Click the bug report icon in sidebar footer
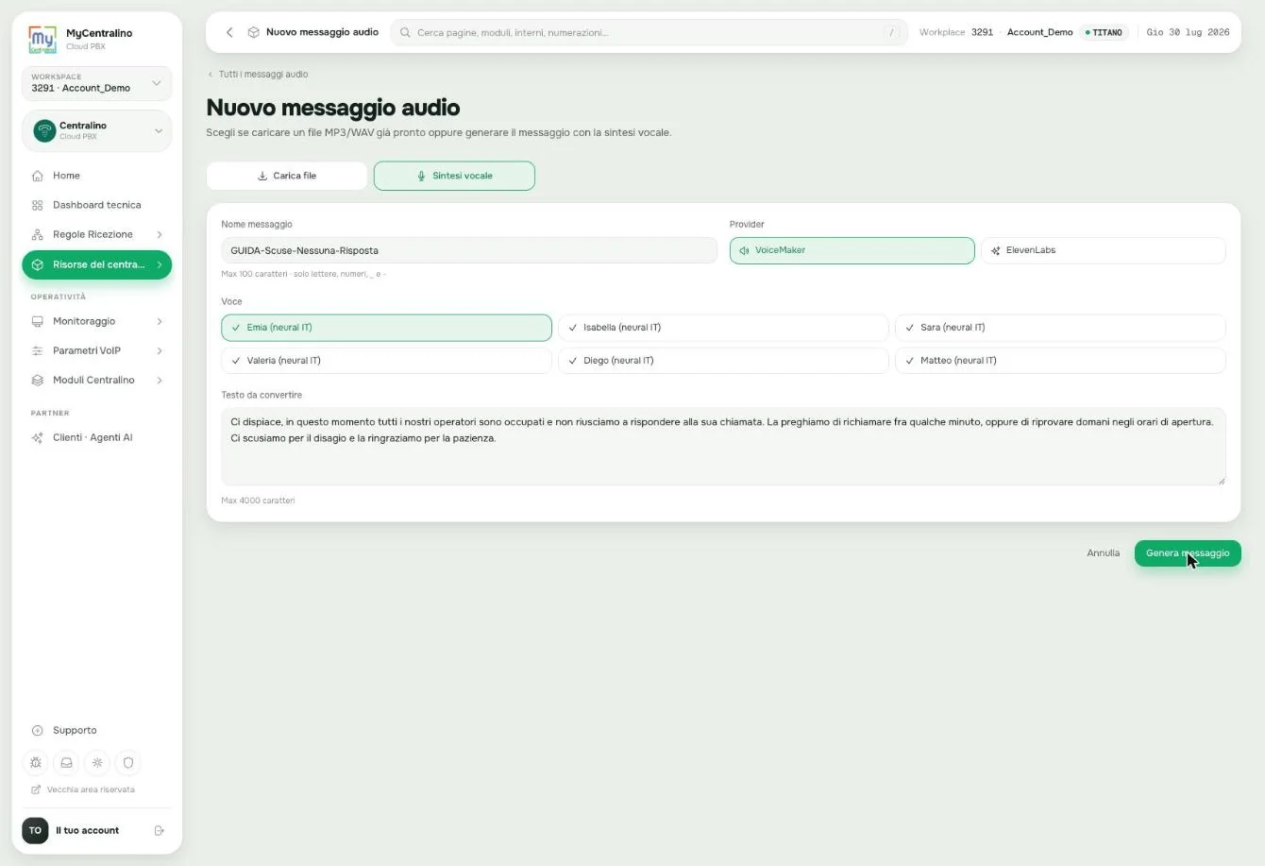This screenshot has width=1265, height=866. coord(36,762)
